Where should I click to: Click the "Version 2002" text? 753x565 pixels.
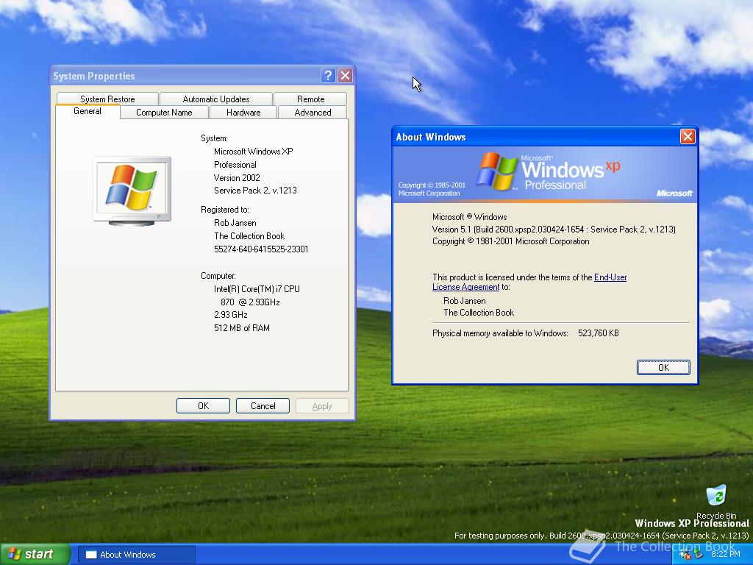[x=237, y=178]
